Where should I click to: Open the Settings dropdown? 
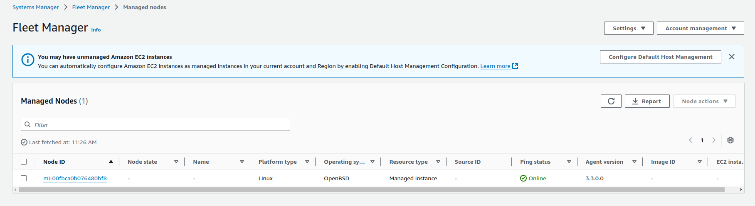(628, 28)
